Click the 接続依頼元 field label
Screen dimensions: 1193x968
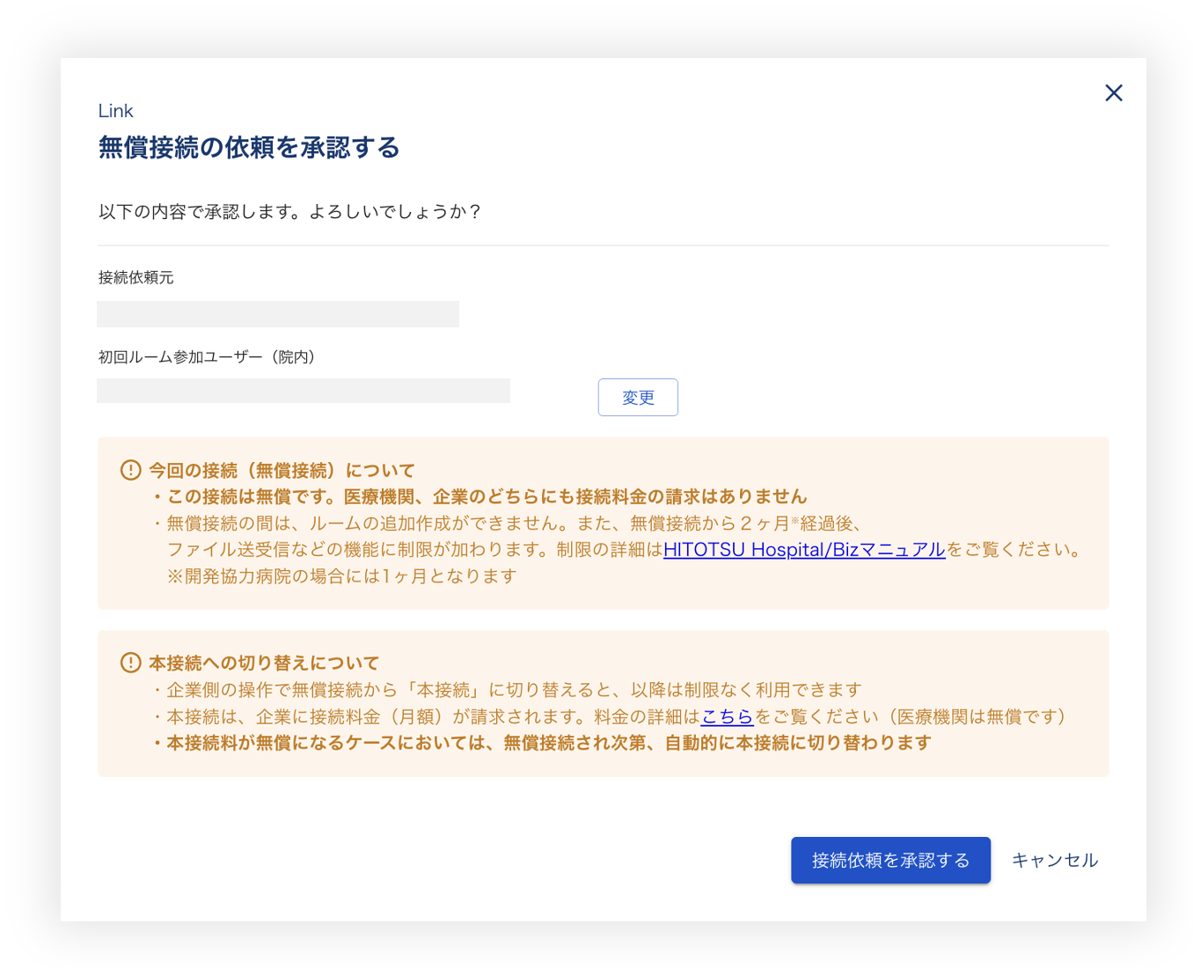coord(135,277)
